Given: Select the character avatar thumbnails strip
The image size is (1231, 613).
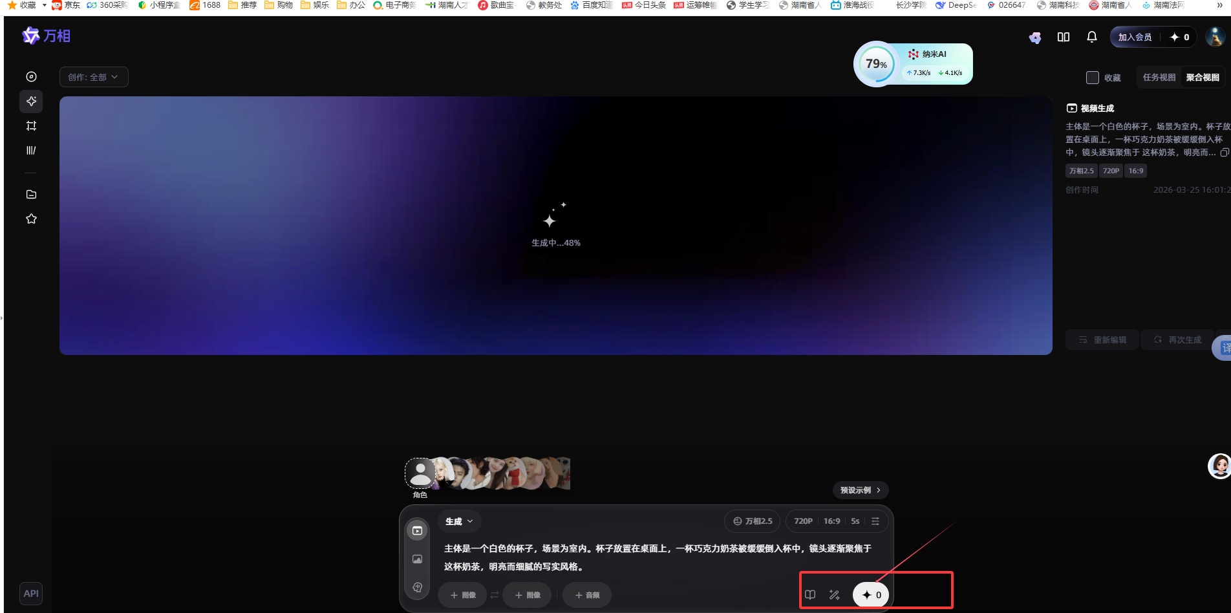Looking at the screenshot, I should pos(503,473).
